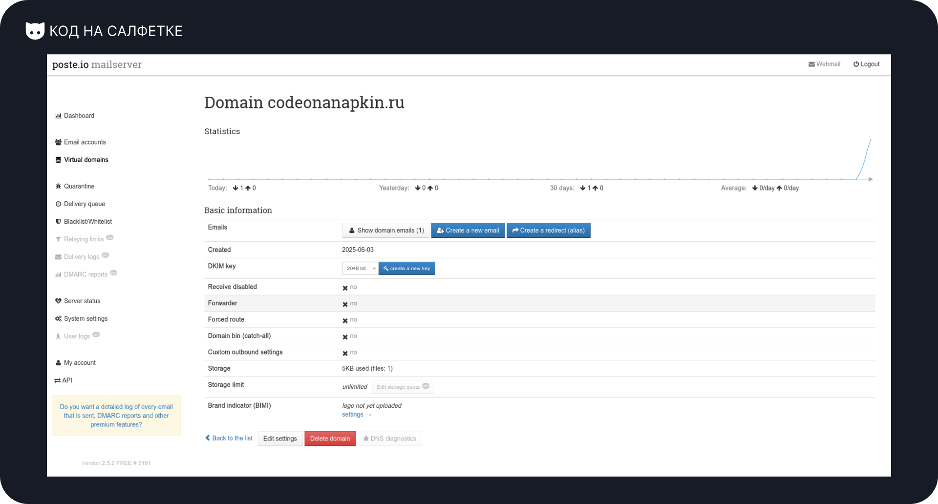Open BIMI settings link
The width and height of the screenshot is (938, 504).
click(357, 415)
